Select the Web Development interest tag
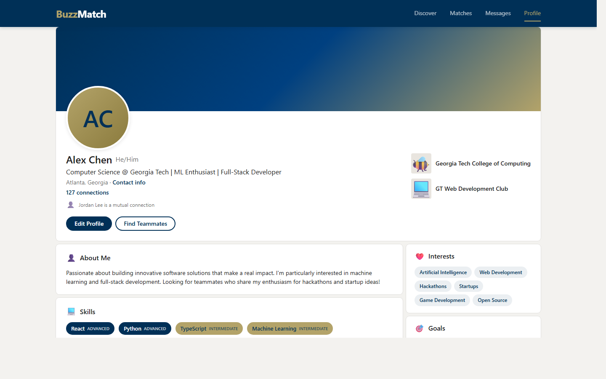 point(501,272)
